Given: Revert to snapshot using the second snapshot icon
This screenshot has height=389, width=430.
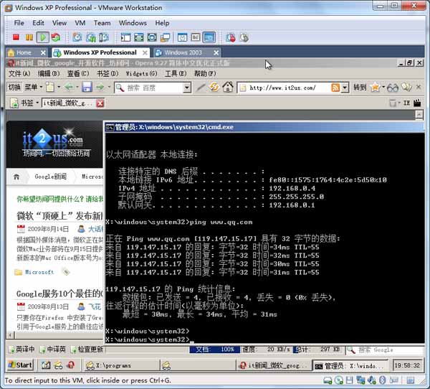Looking at the screenshot, I should tap(90, 37).
